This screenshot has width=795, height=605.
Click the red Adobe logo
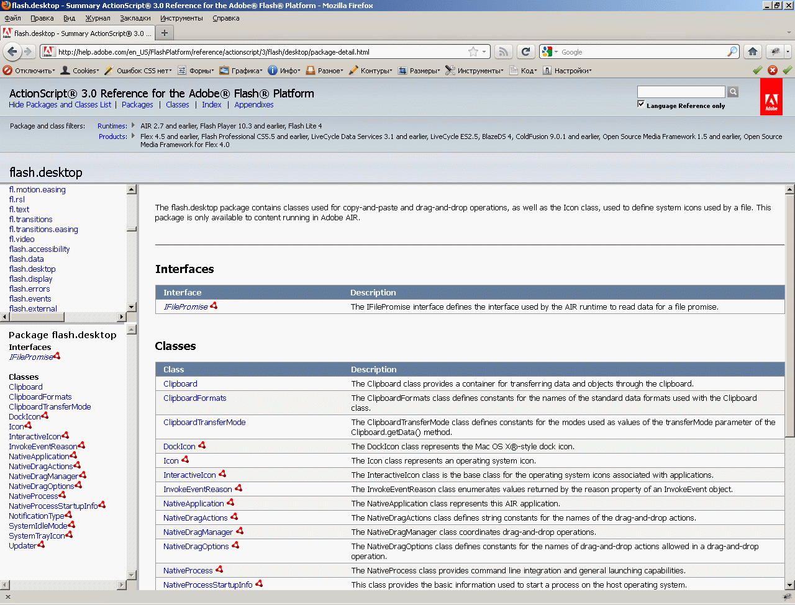click(771, 97)
